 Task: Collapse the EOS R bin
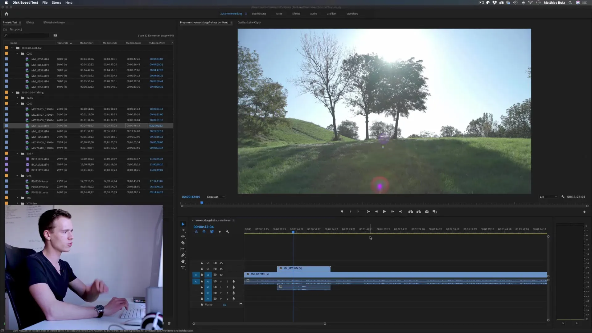(17, 154)
